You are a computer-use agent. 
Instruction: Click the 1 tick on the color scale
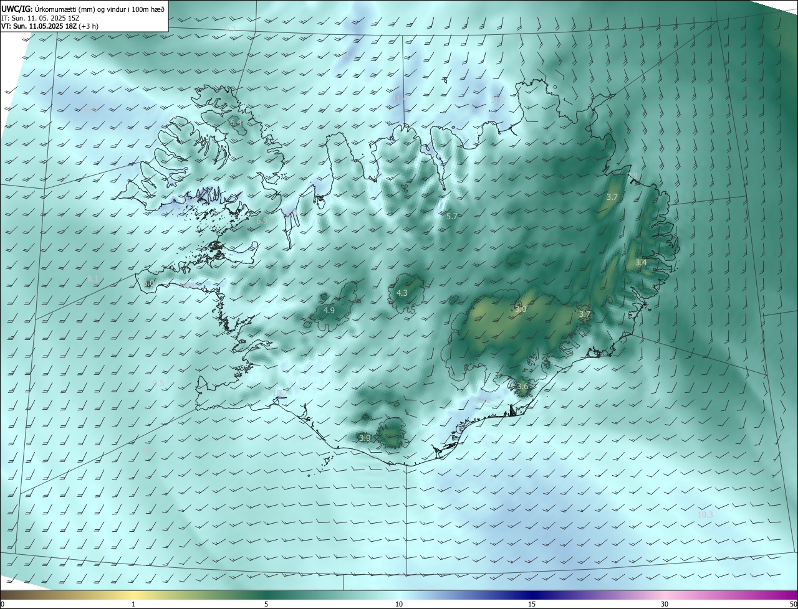[x=133, y=604]
